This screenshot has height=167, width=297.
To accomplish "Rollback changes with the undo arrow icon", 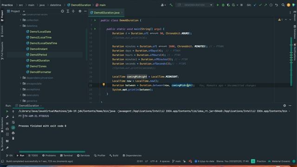I will click(x=277, y=5).
